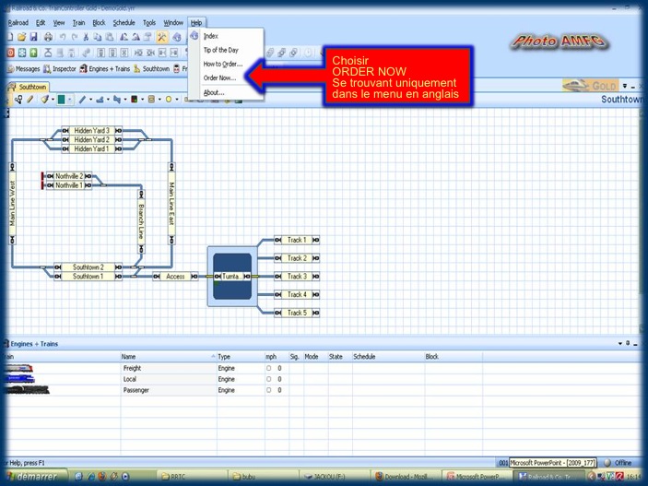Click the Engines + Trains toolbar button
Screen dimensions: 648x486
(x=105, y=68)
